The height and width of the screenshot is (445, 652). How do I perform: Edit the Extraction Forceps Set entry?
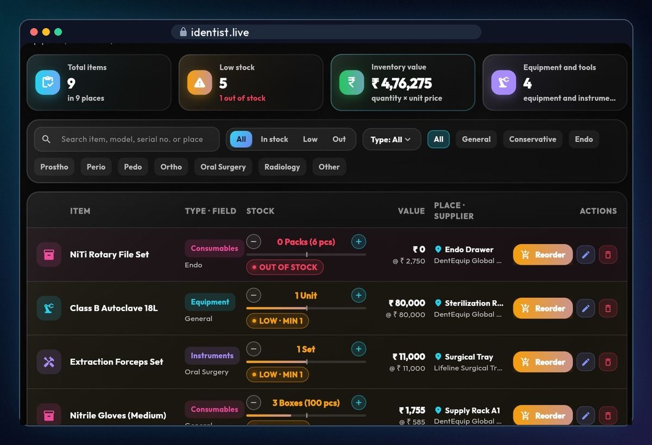tap(586, 362)
